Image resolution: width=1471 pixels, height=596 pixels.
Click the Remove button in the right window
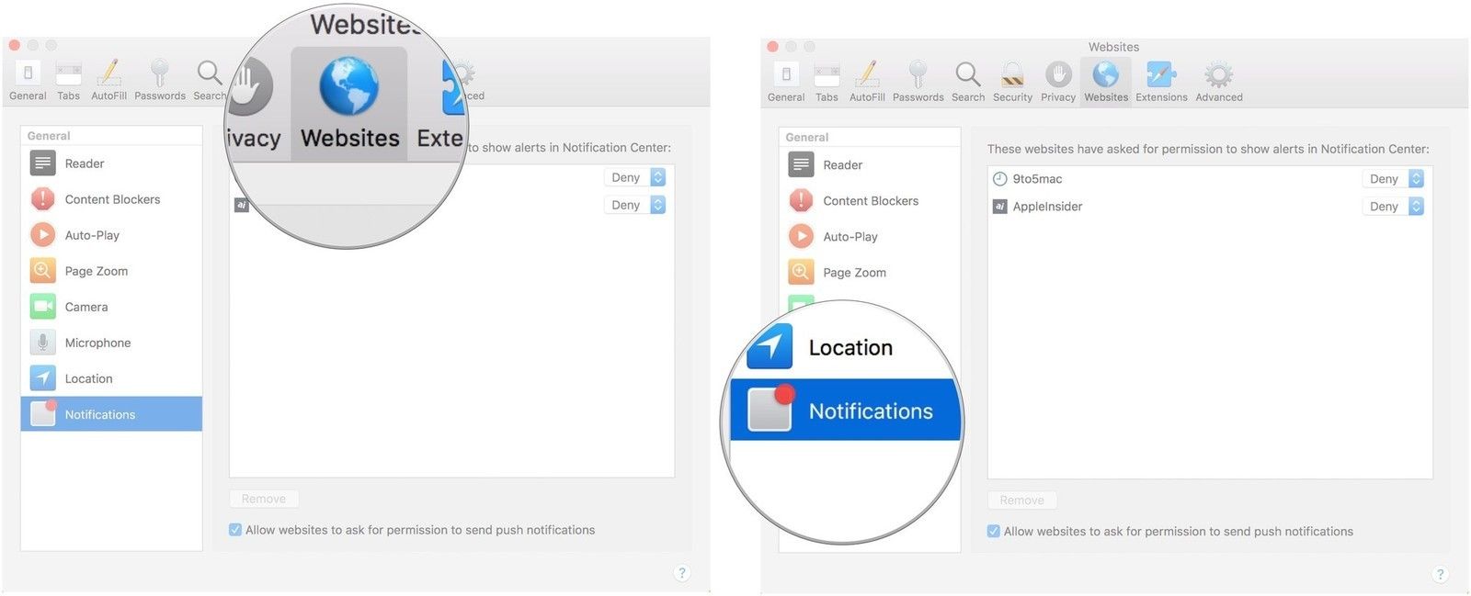[1021, 500]
